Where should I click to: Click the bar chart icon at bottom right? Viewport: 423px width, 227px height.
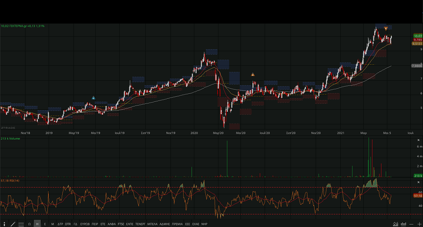[x=404, y=224]
